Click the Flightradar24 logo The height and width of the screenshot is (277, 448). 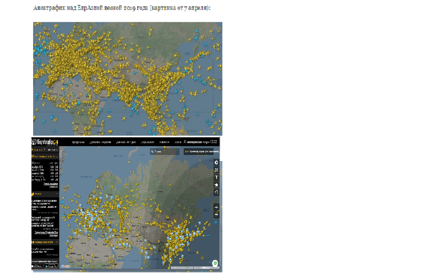(45, 142)
